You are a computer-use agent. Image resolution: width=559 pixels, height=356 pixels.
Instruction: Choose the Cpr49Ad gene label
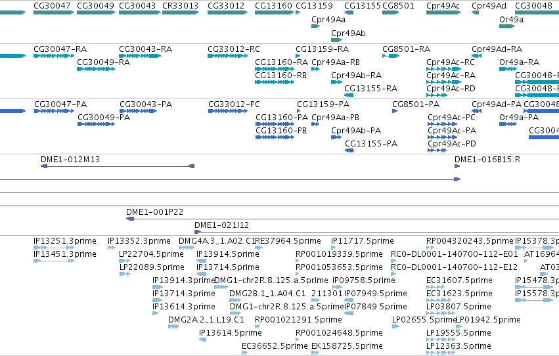pyautogui.click(x=489, y=6)
